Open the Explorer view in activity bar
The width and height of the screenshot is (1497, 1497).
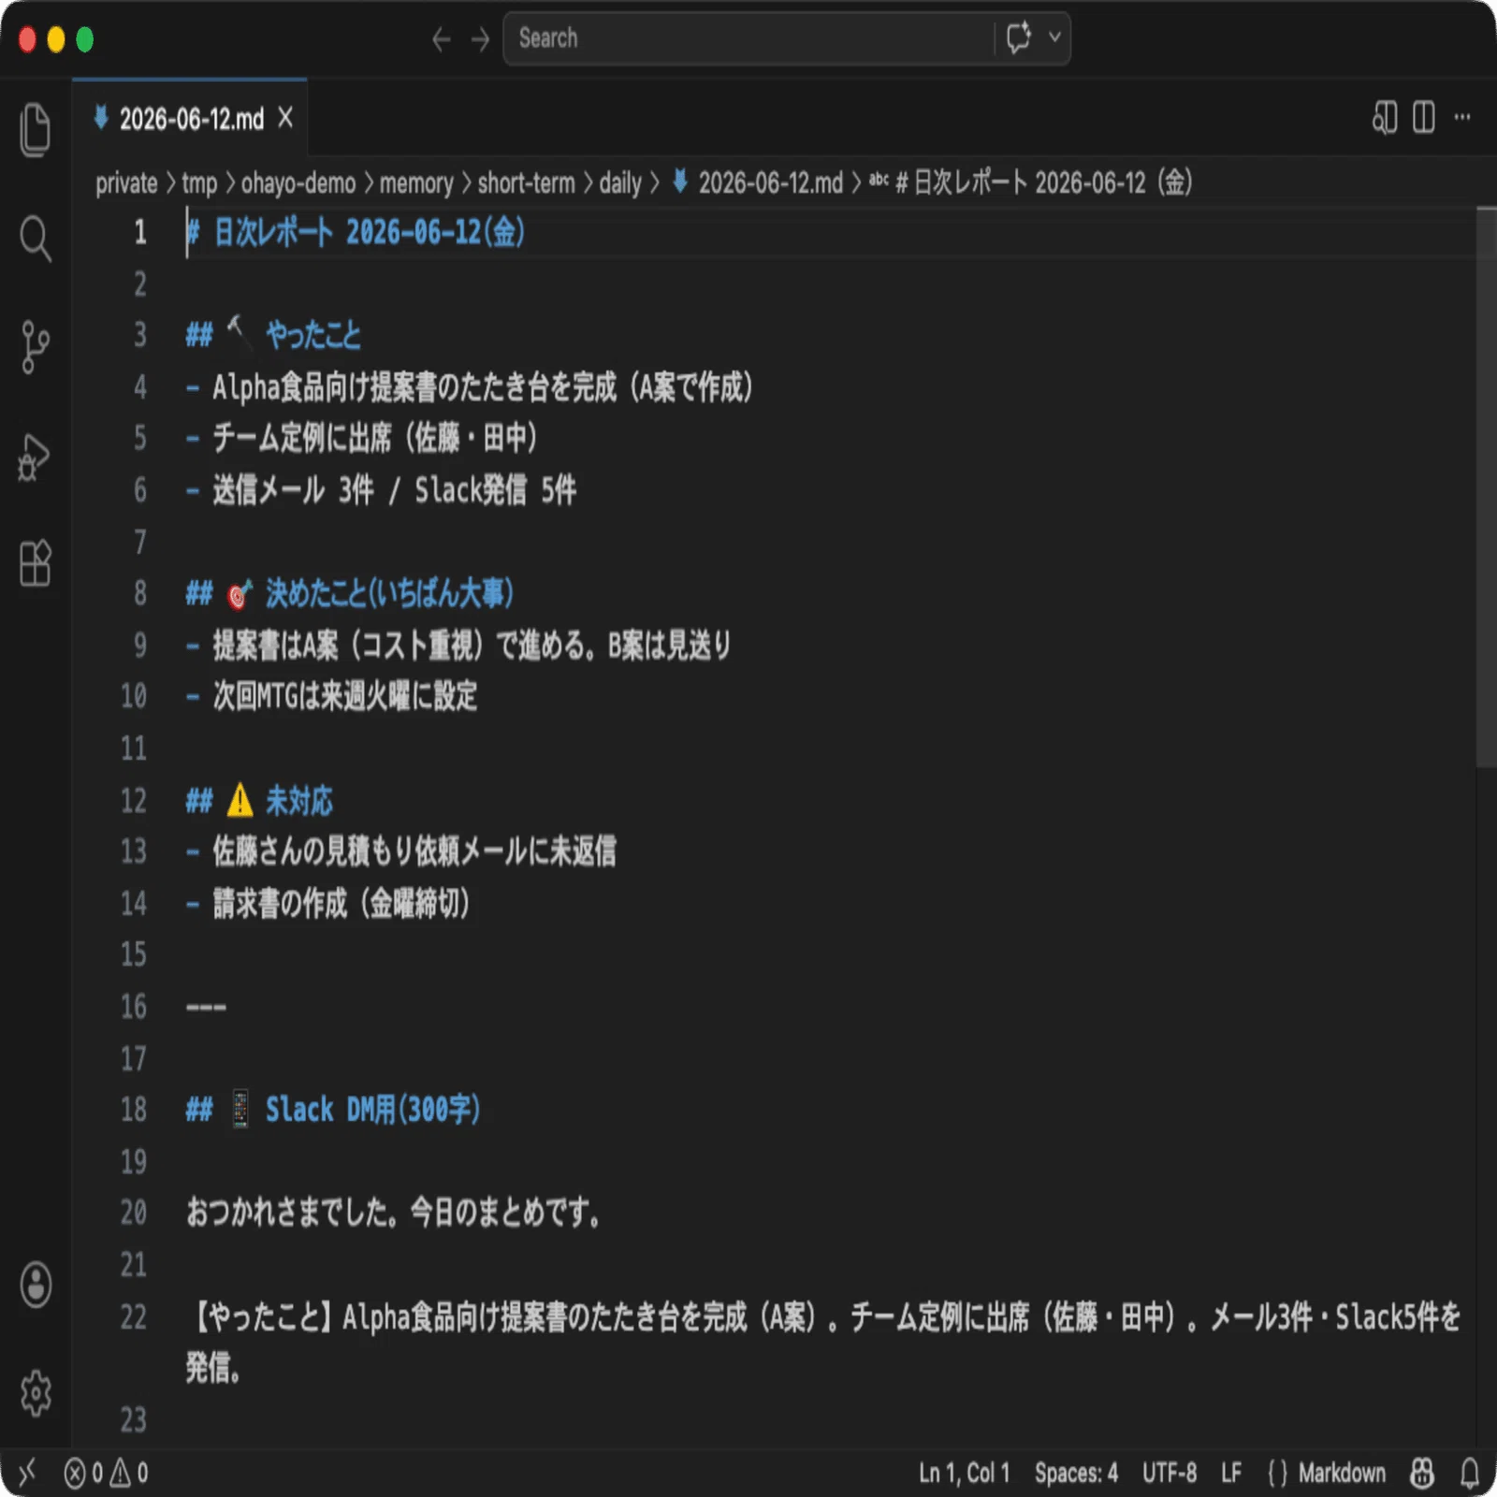[36, 129]
